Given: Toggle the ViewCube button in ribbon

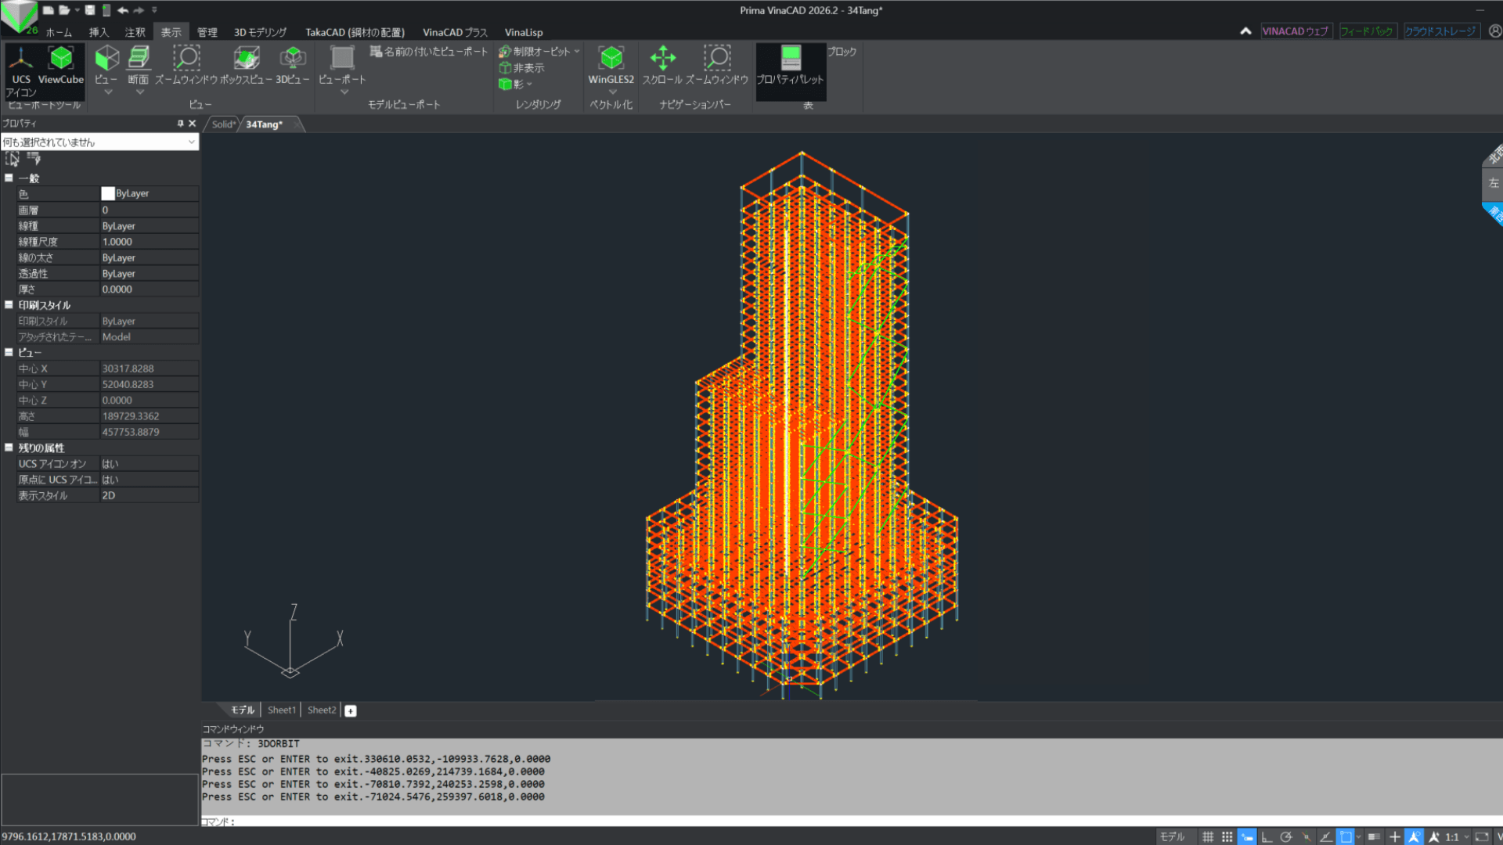Looking at the screenshot, I should (61, 65).
